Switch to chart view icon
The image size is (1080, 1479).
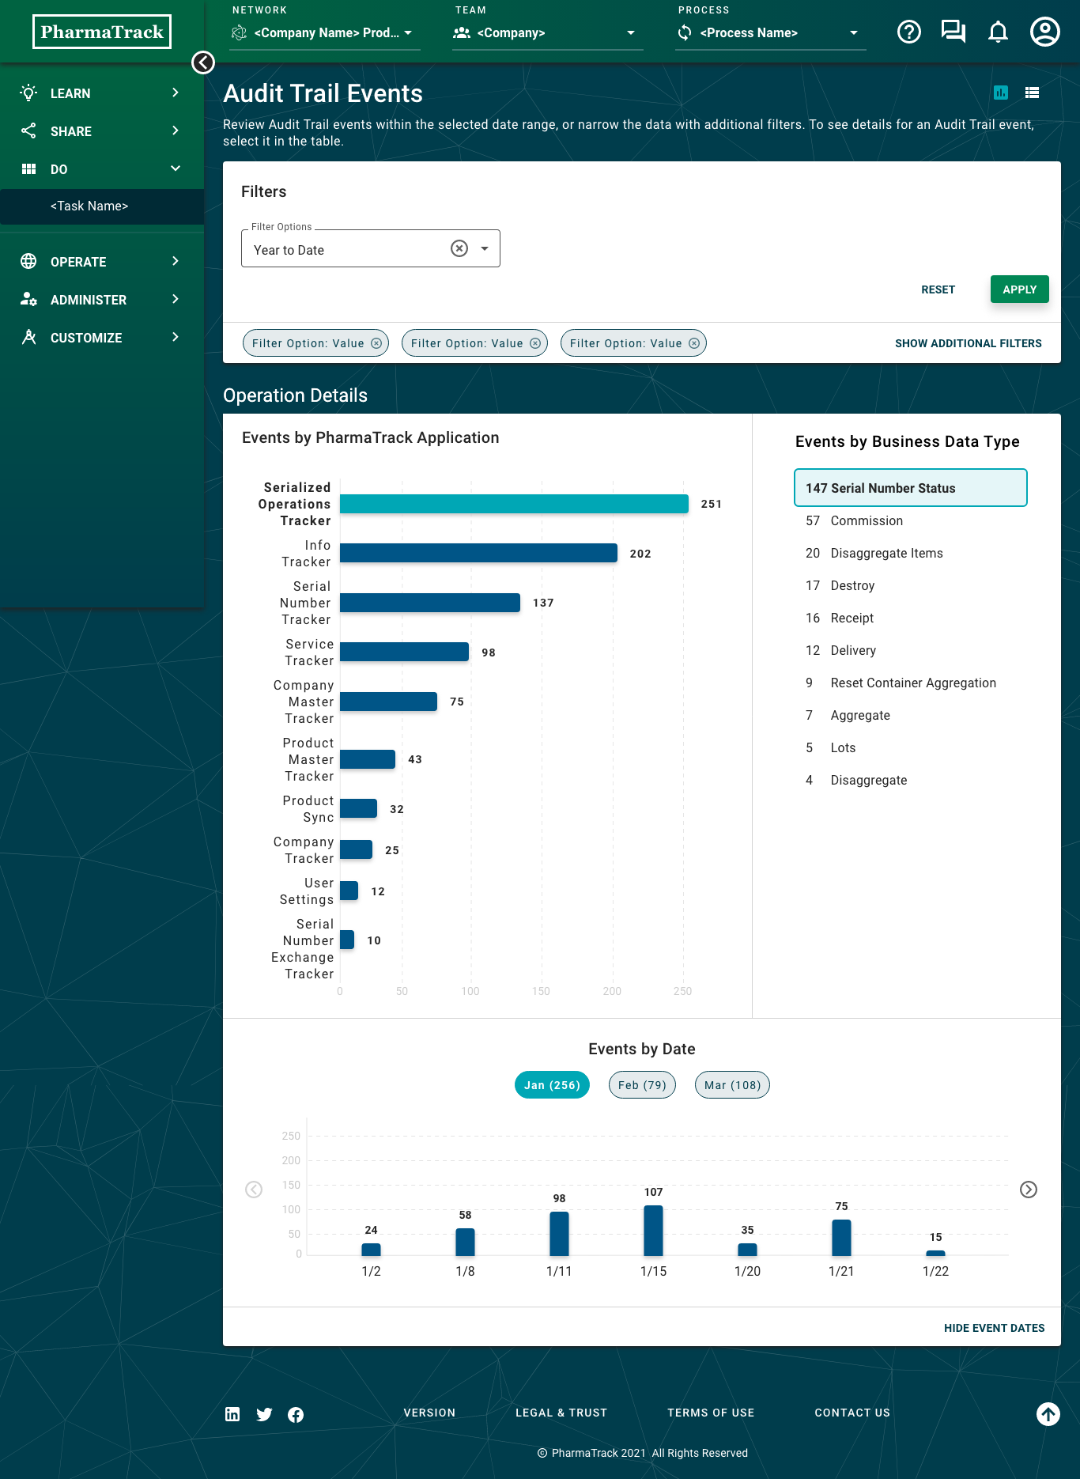(1001, 93)
